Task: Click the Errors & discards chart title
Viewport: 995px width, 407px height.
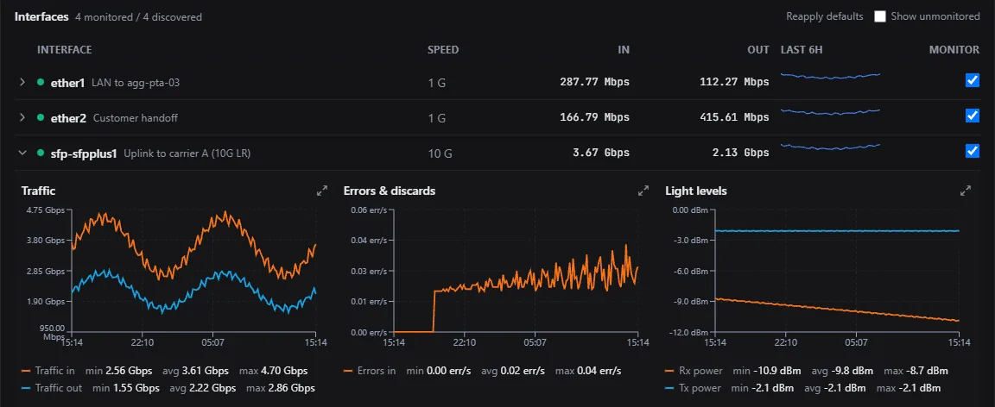Action: [390, 191]
